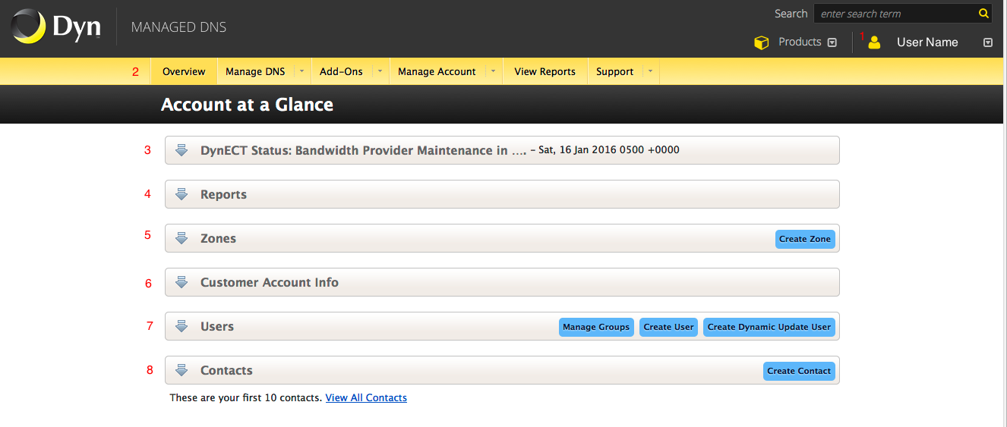The width and height of the screenshot is (1007, 427).
Task: Click the yellow Products cube icon
Action: tap(761, 42)
